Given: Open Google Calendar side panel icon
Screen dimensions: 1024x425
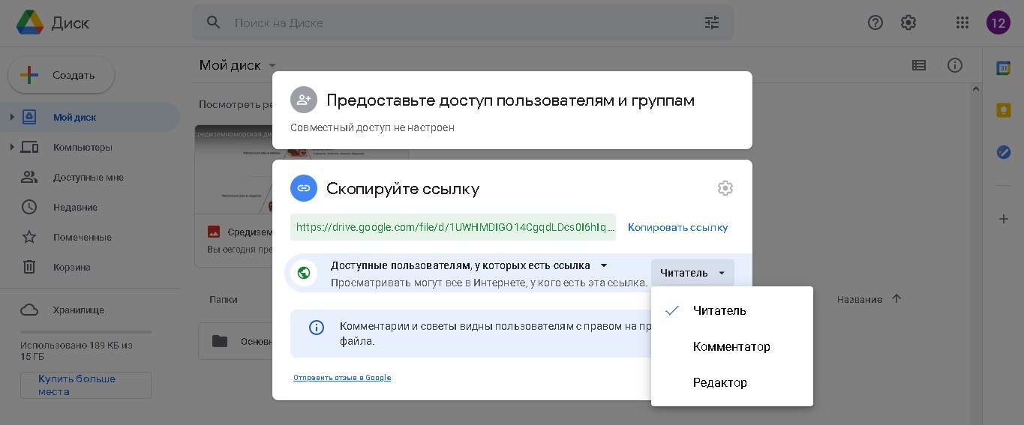Looking at the screenshot, I should click(x=1003, y=68).
